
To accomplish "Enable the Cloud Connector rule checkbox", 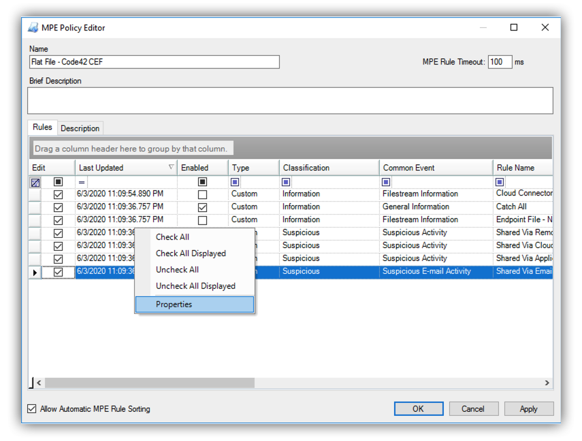I will point(202,194).
